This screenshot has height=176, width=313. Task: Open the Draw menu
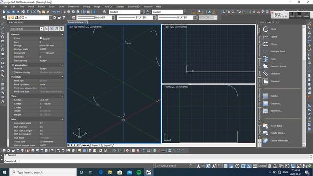61,6
